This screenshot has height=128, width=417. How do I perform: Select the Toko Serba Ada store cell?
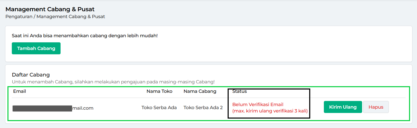point(159,108)
